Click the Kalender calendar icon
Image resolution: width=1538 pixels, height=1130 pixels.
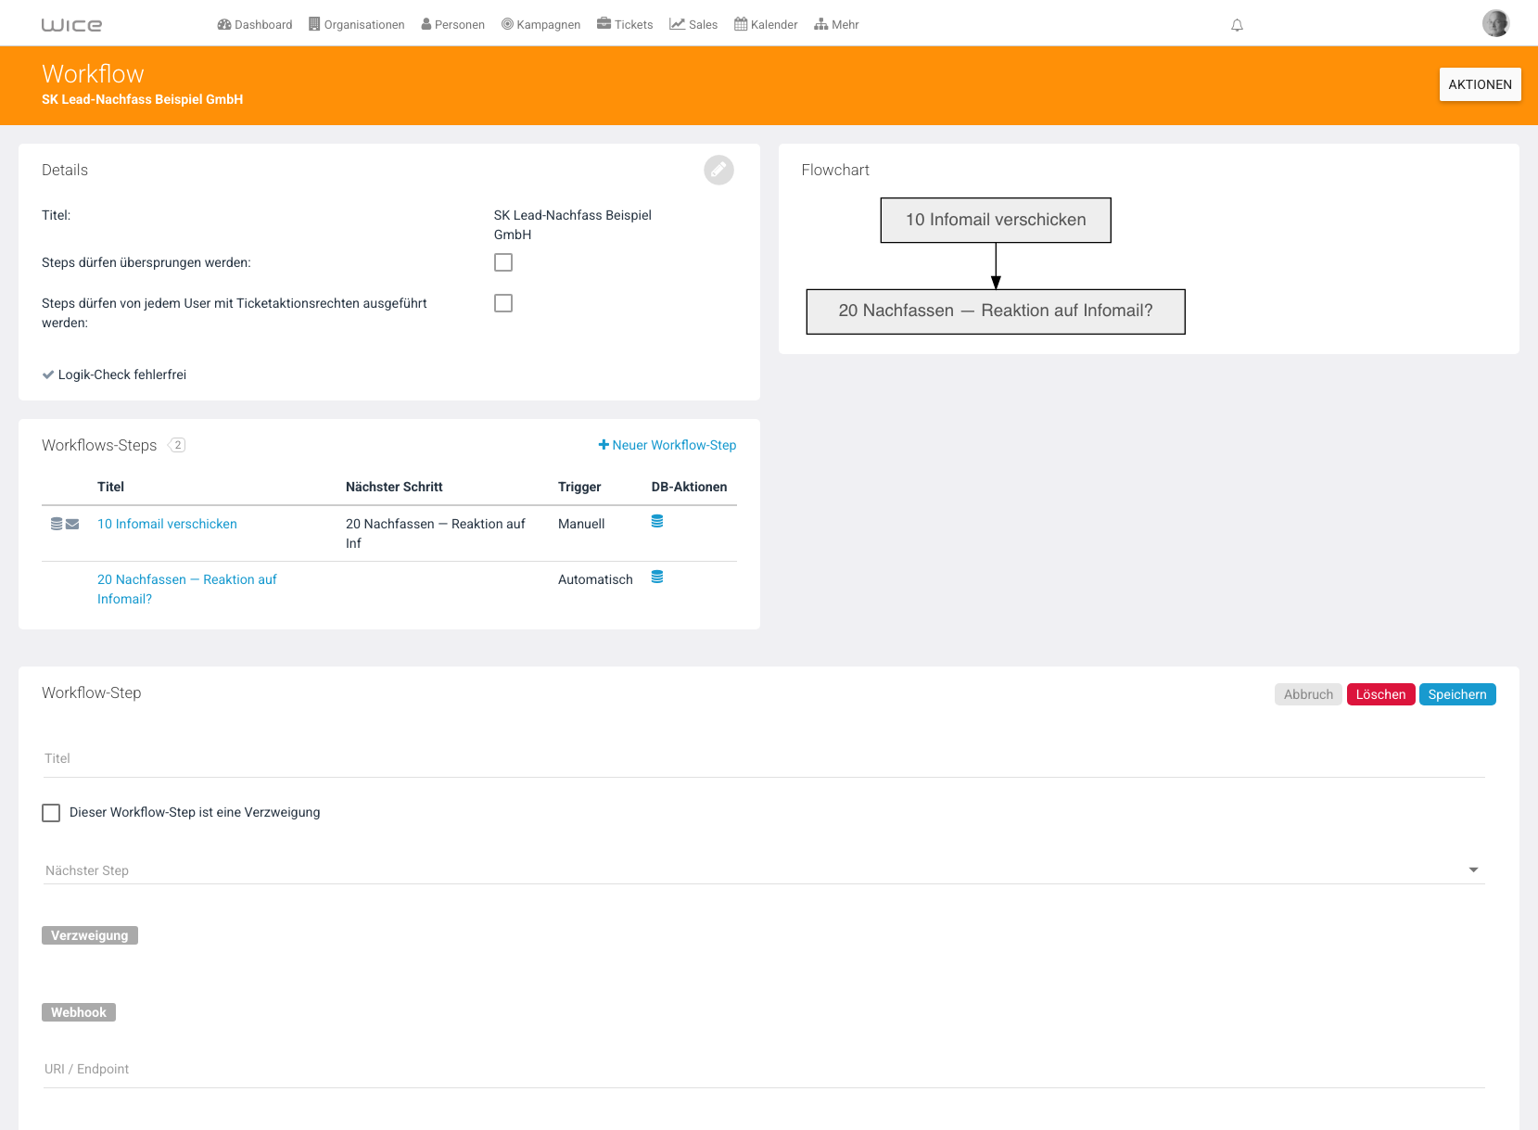click(741, 24)
